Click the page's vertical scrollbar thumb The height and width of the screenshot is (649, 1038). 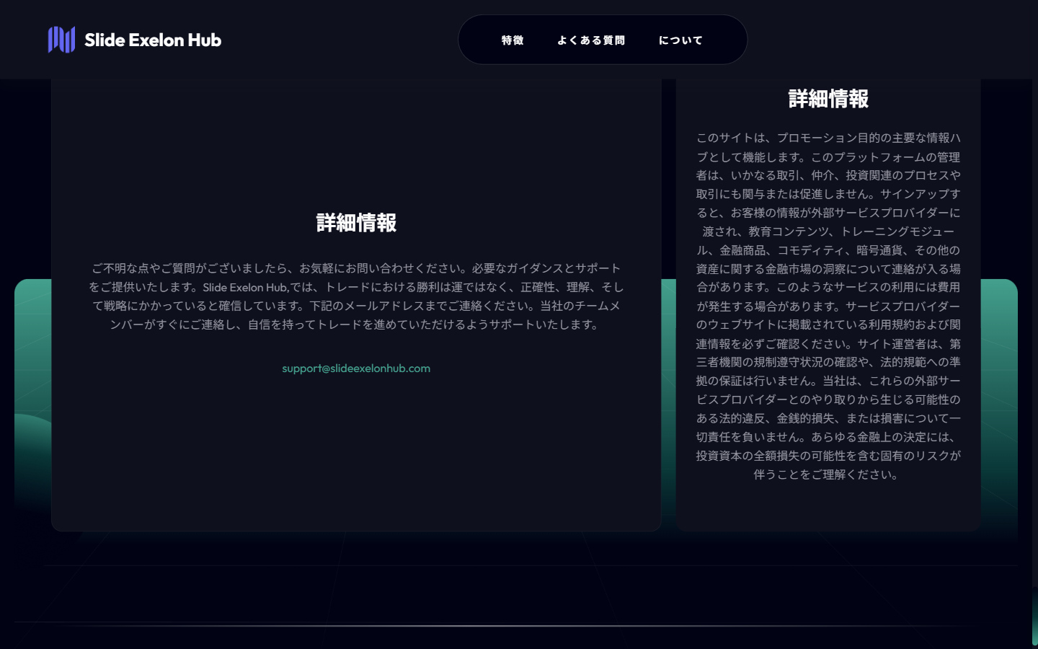(x=1035, y=617)
